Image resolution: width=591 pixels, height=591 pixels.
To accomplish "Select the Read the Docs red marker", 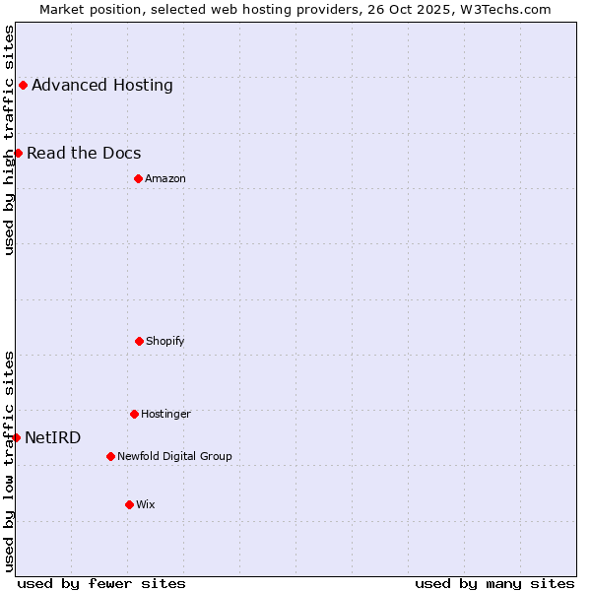I will click(18, 153).
